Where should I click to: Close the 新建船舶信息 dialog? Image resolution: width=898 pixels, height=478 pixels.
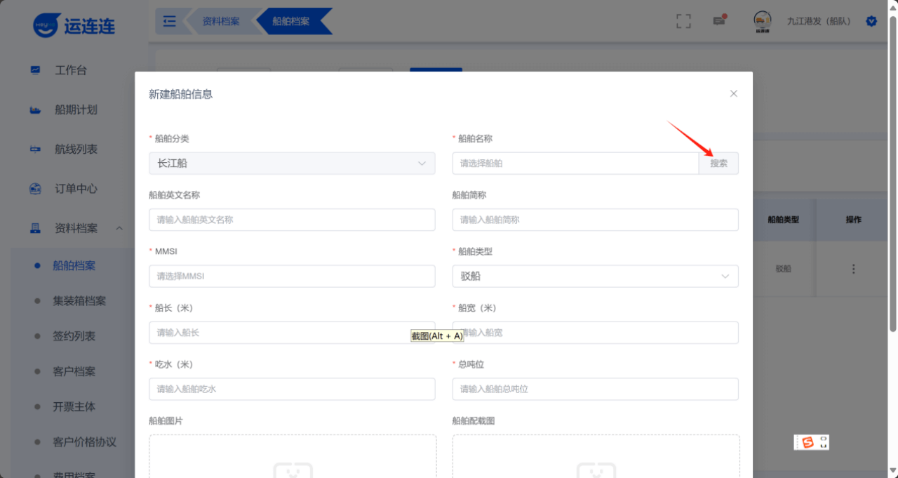(x=734, y=93)
